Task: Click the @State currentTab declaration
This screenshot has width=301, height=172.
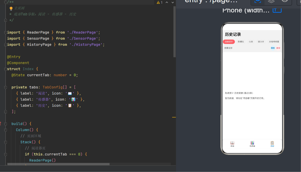Action: click(x=44, y=75)
